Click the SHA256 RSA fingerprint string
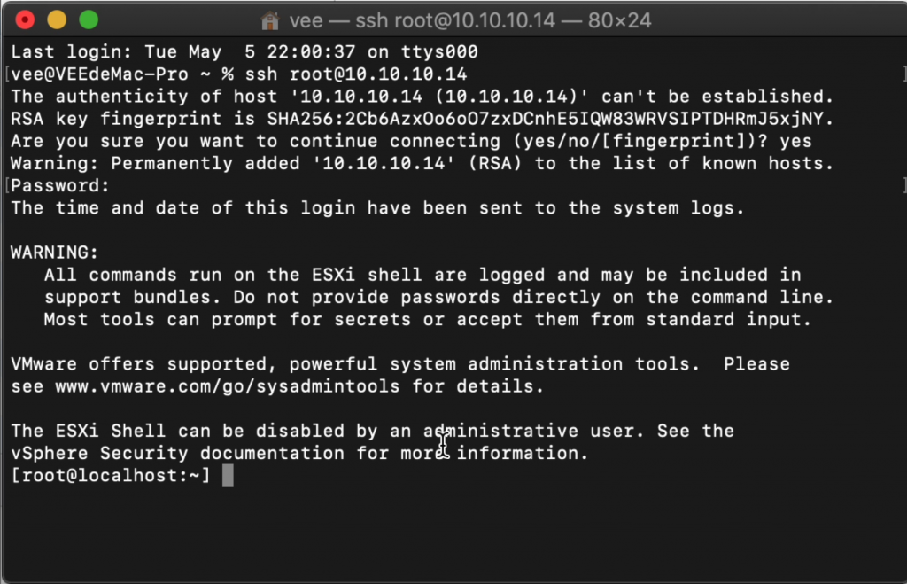 point(545,119)
